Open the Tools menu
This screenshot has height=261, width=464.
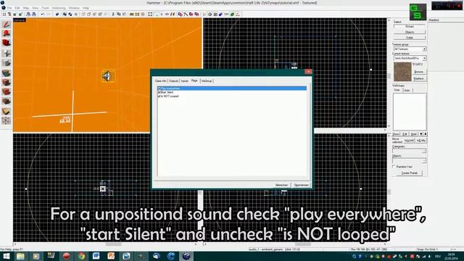(45, 8)
